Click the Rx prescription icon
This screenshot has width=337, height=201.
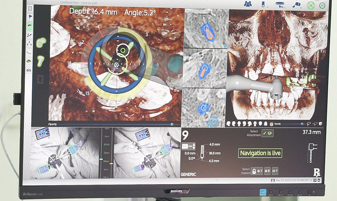pyautogui.click(x=317, y=172)
